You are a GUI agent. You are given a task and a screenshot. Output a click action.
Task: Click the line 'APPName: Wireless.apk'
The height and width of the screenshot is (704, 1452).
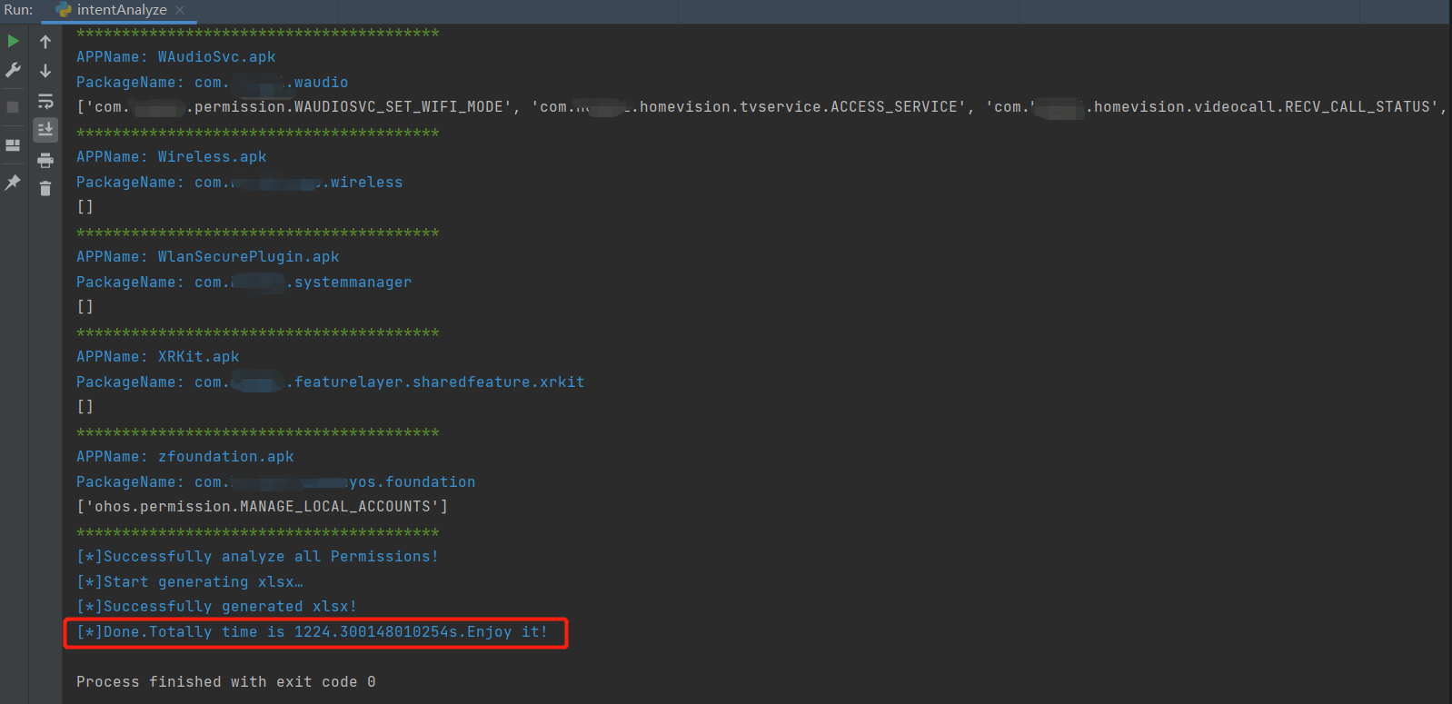[x=172, y=157]
